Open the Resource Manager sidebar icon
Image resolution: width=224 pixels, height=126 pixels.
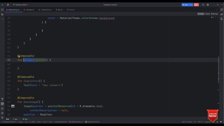[x=2, y=14]
